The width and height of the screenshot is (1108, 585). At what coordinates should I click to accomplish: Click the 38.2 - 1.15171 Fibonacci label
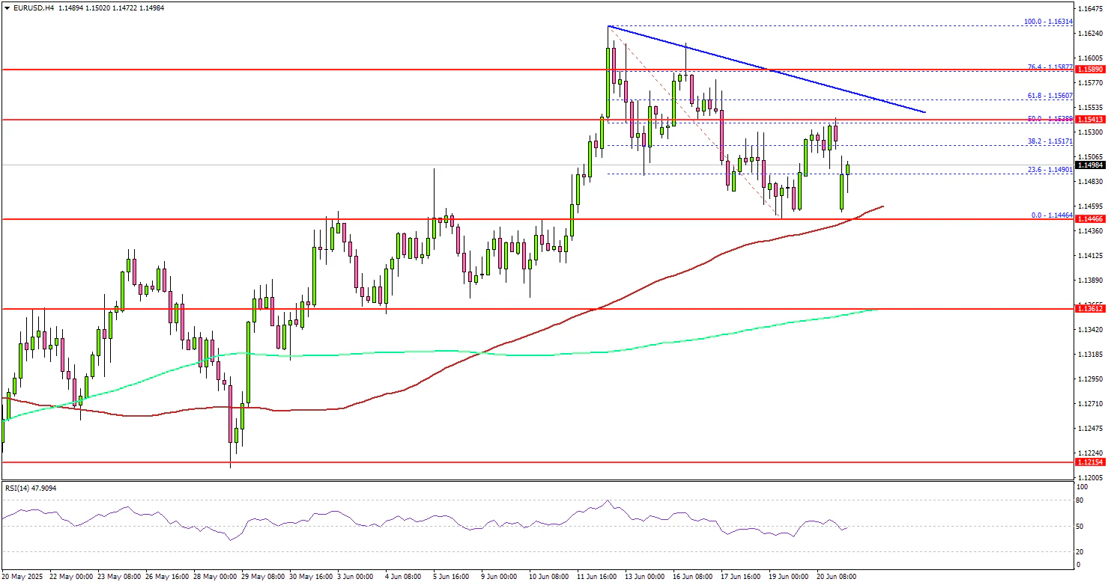tap(1048, 141)
